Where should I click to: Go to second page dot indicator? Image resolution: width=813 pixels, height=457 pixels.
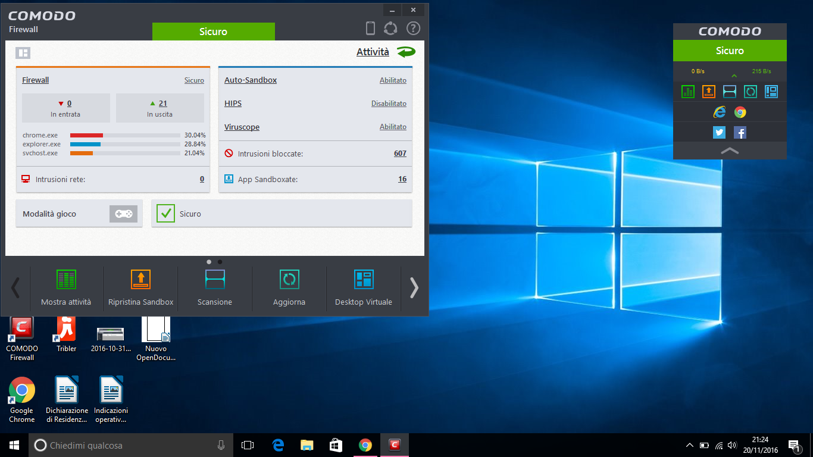pos(220,262)
